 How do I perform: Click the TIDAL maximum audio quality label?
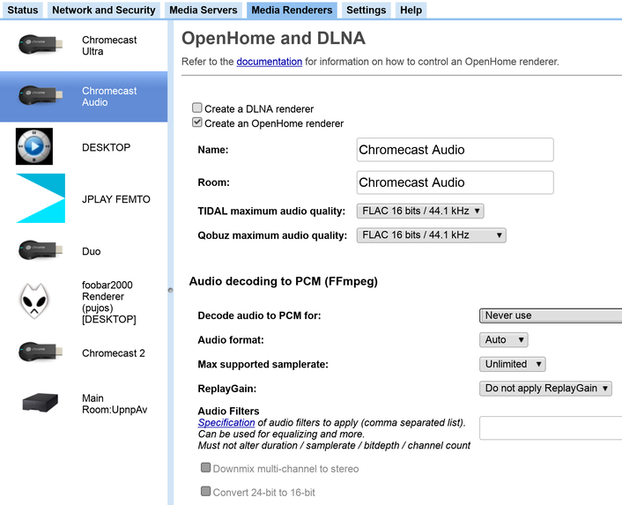coord(271,211)
